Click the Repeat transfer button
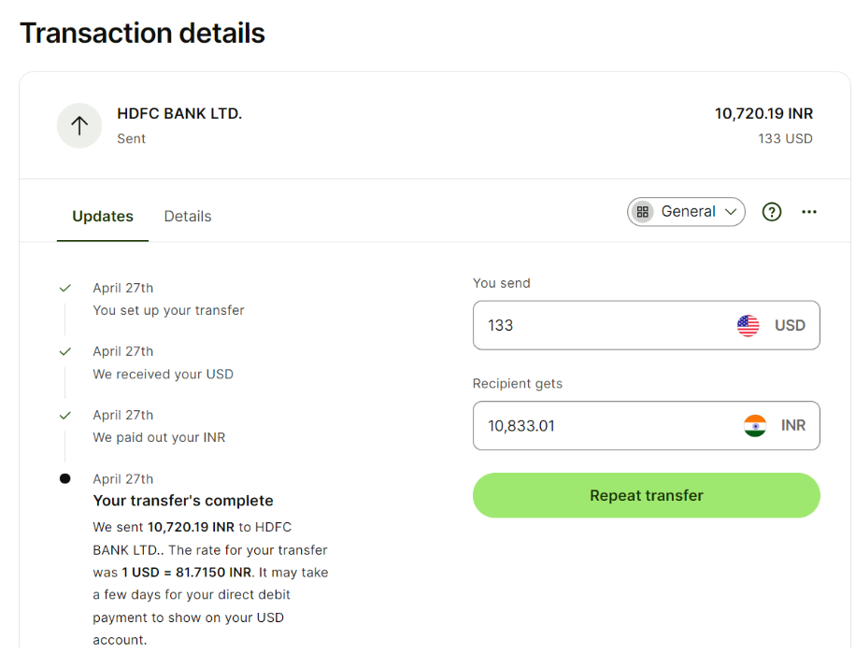The width and height of the screenshot is (856, 653). point(647,495)
